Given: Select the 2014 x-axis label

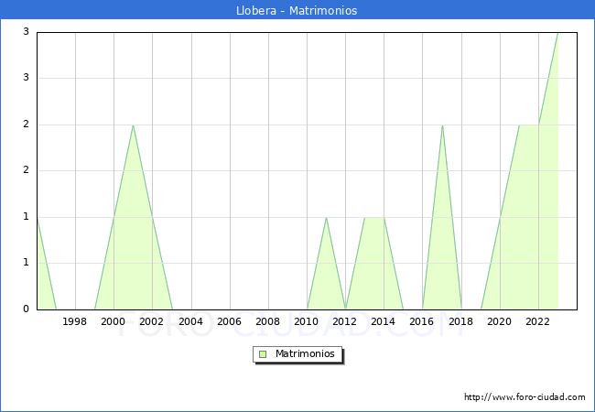Looking at the screenshot, I should tap(384, 321).
